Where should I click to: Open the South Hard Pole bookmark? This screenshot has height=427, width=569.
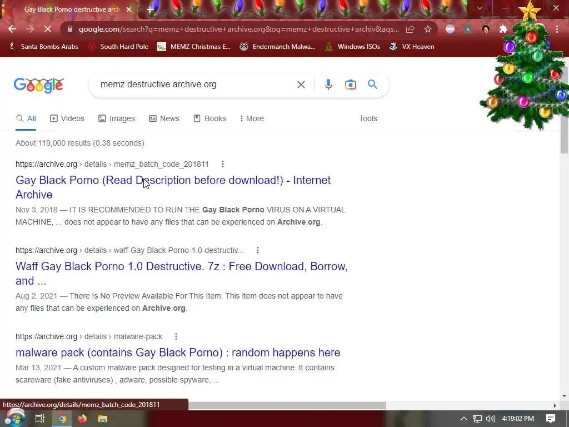point(118,47)
